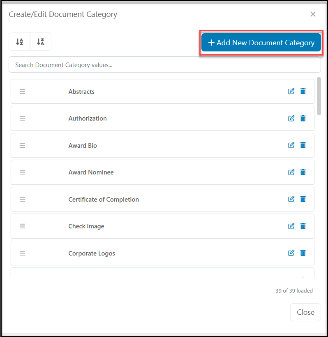The width and height of the screenshot is (328, 337).
Task: Sort categories A to Z ascending
Action: pyautogui.click(x=20, y=42)
